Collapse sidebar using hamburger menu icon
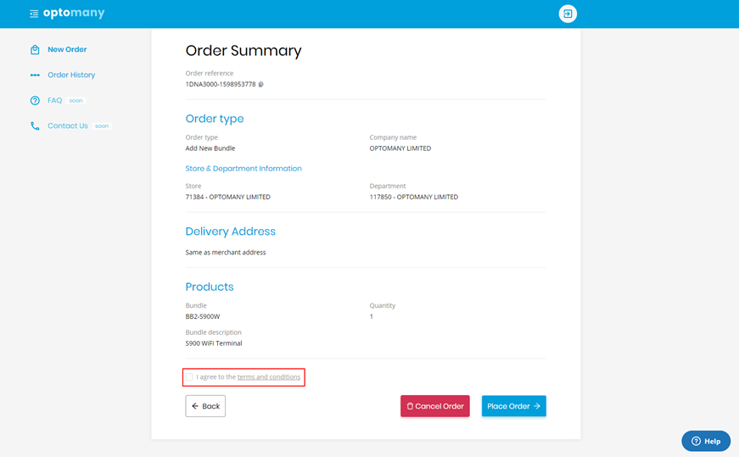739x457 pixels. 34,14
